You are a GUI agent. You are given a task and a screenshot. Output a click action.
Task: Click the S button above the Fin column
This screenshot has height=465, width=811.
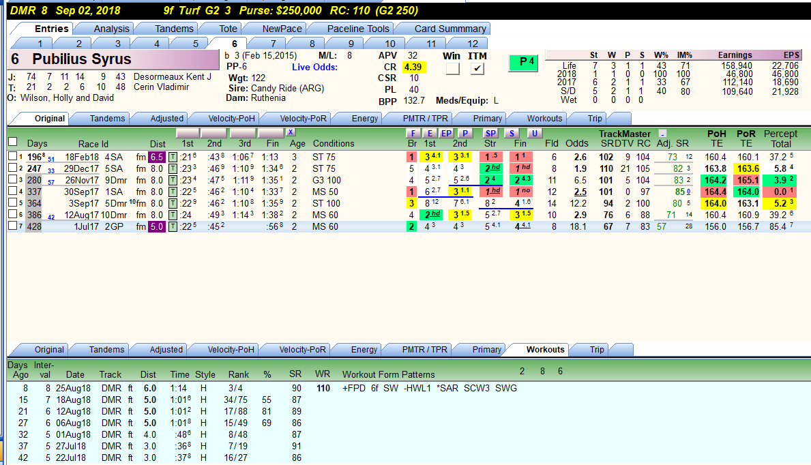pos(512,134)
